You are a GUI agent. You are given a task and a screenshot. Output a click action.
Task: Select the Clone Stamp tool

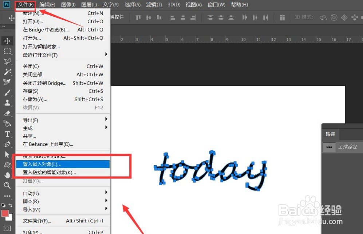click(7, 103)
